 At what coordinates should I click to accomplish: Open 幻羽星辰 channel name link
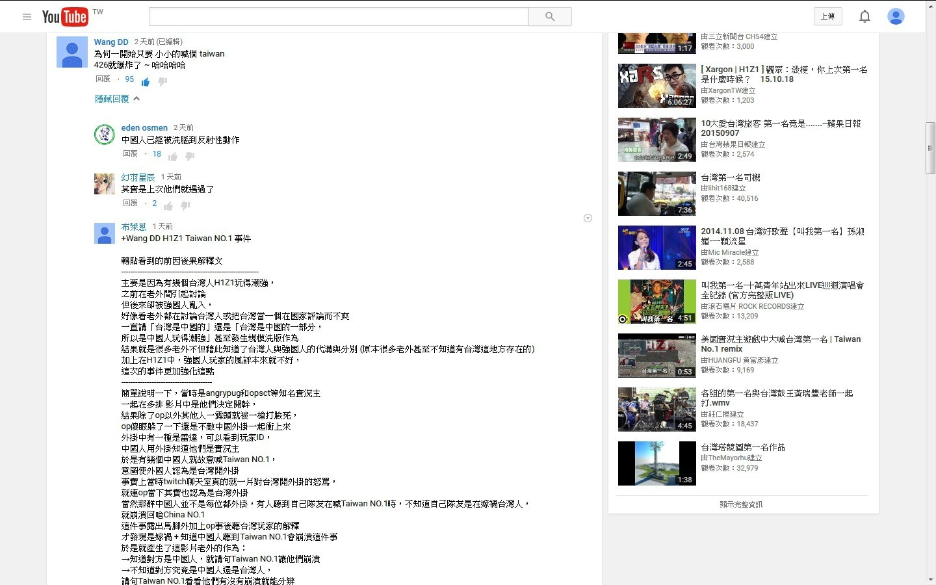click(x=138, y=177)
